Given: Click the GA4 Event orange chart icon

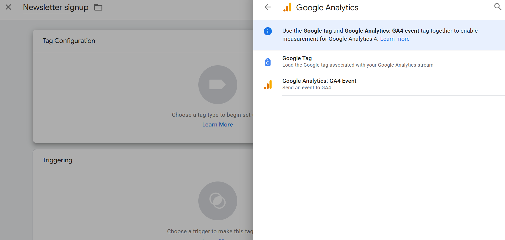Looking at the screenshot, I should 268,84.
